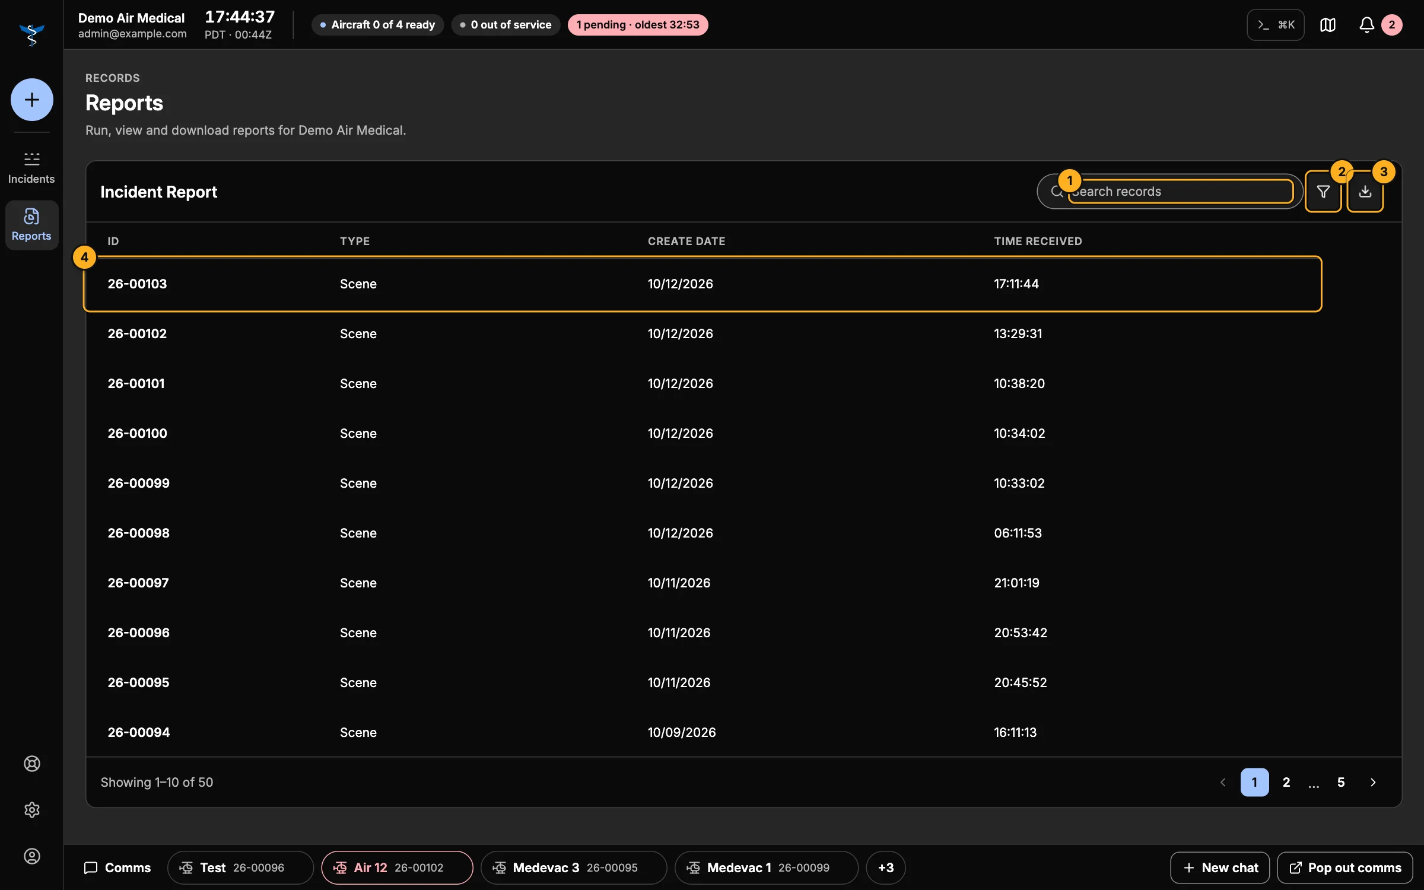1424x890 pixels.
Task: Open the settings gear in sidebar
Action: 32,810
